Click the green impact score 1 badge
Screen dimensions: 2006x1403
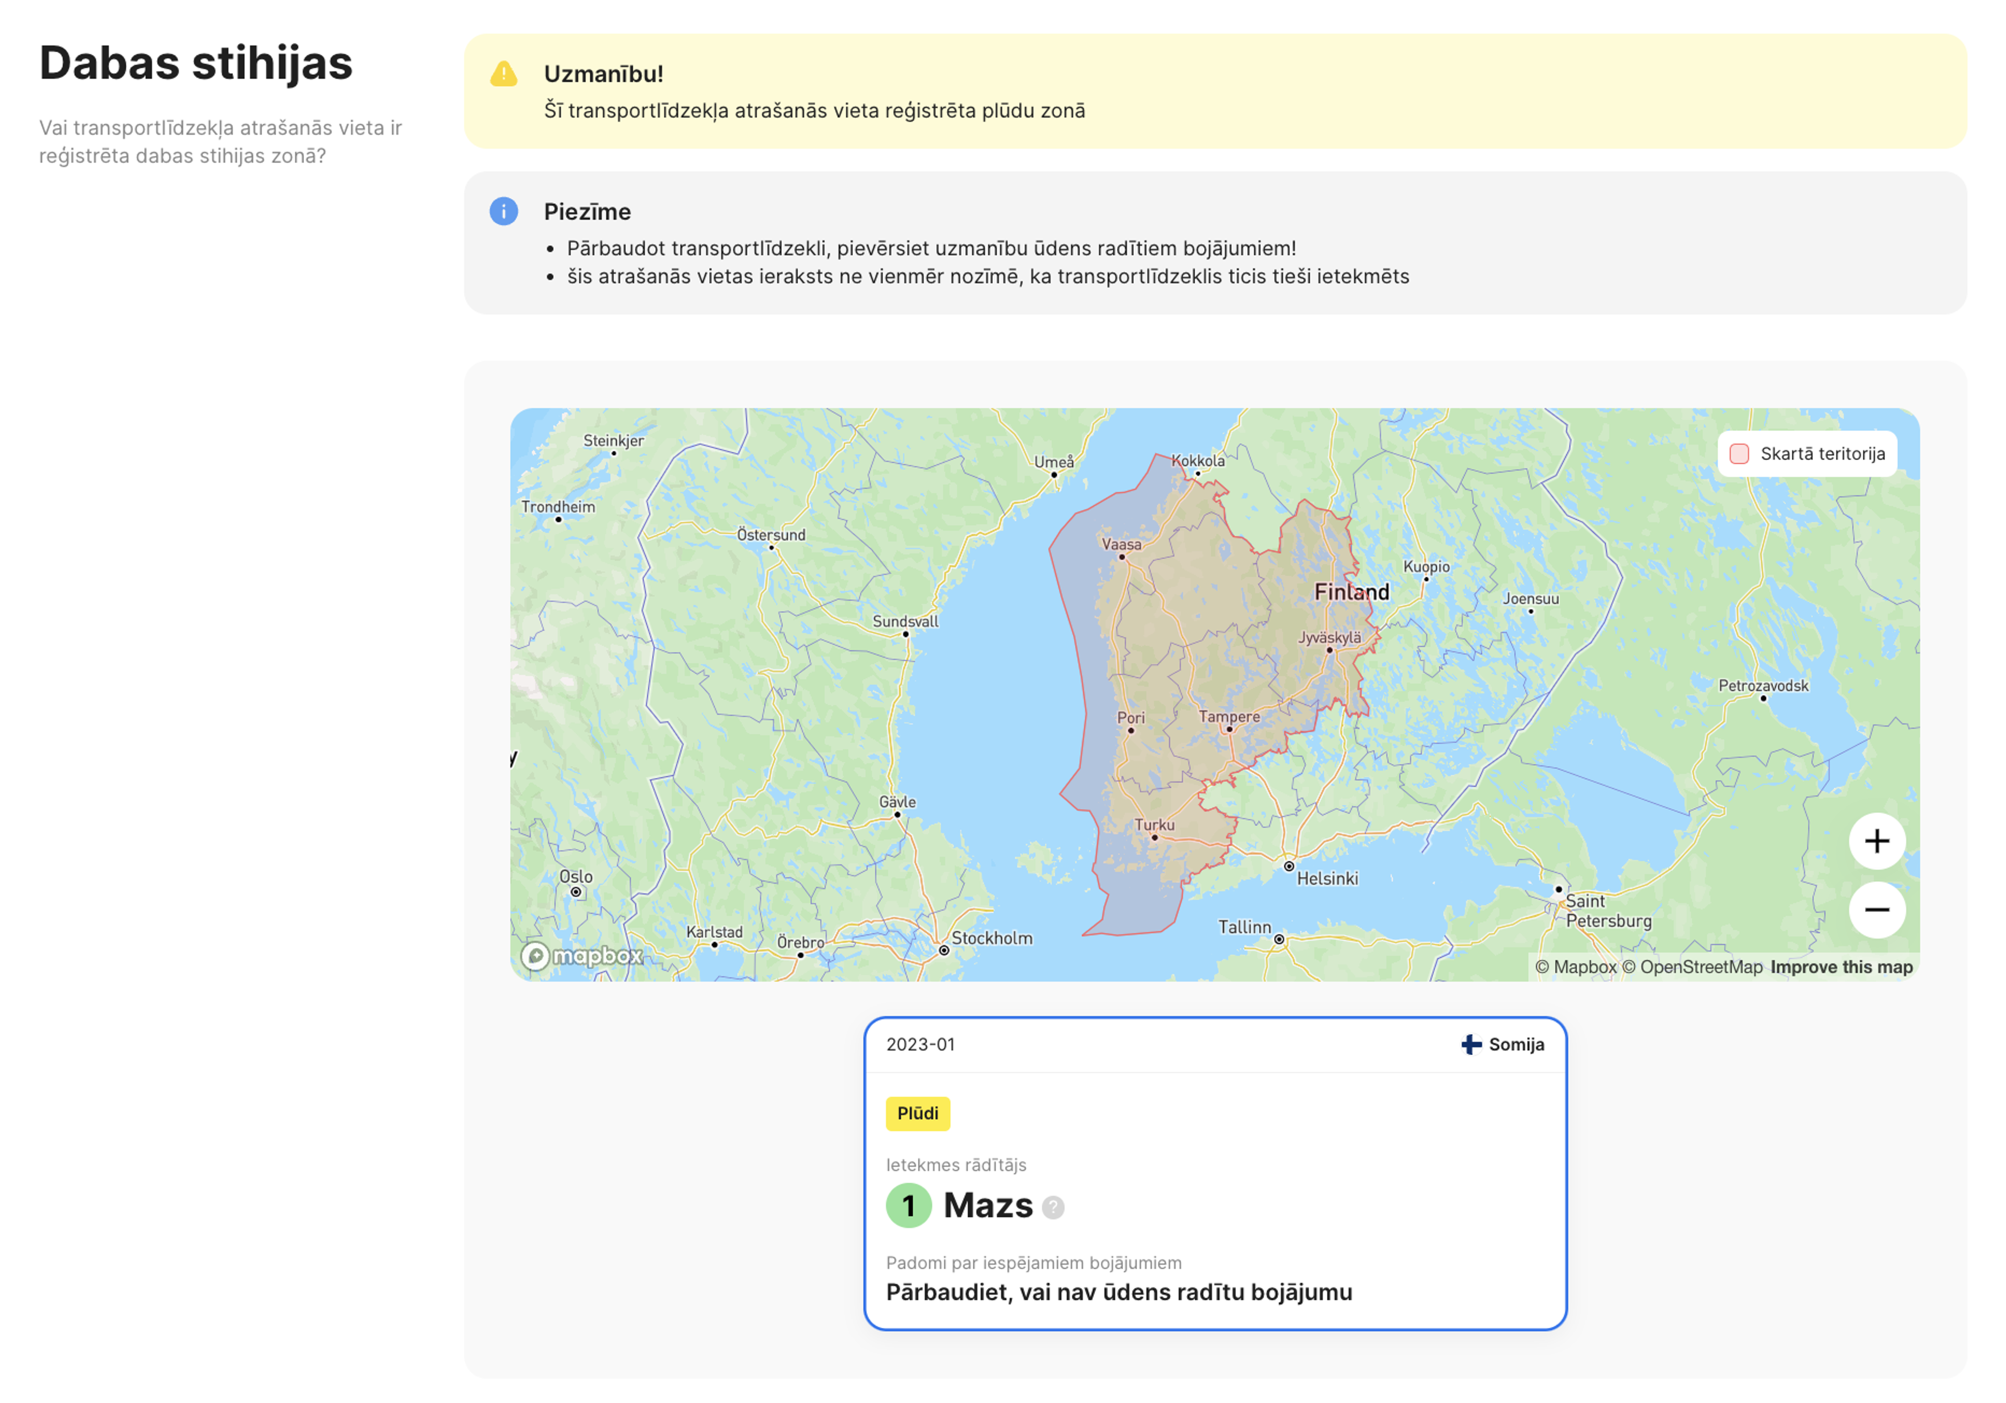point(908,1206)
